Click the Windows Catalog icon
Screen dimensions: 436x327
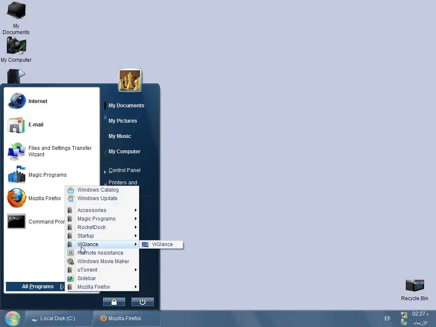point(71,190)
